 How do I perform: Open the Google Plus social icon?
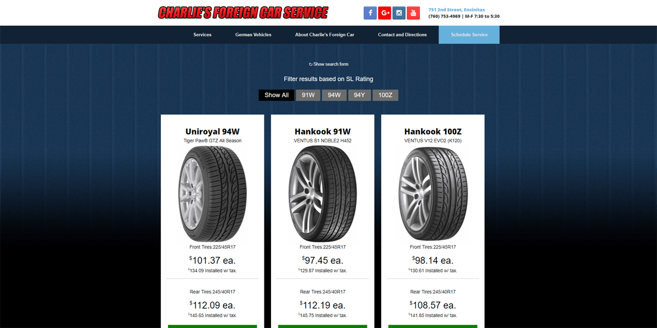[x=384, y=13]
